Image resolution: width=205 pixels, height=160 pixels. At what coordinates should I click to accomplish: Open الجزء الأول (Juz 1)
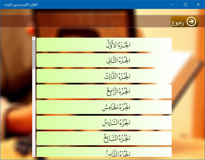pos(104,45)
